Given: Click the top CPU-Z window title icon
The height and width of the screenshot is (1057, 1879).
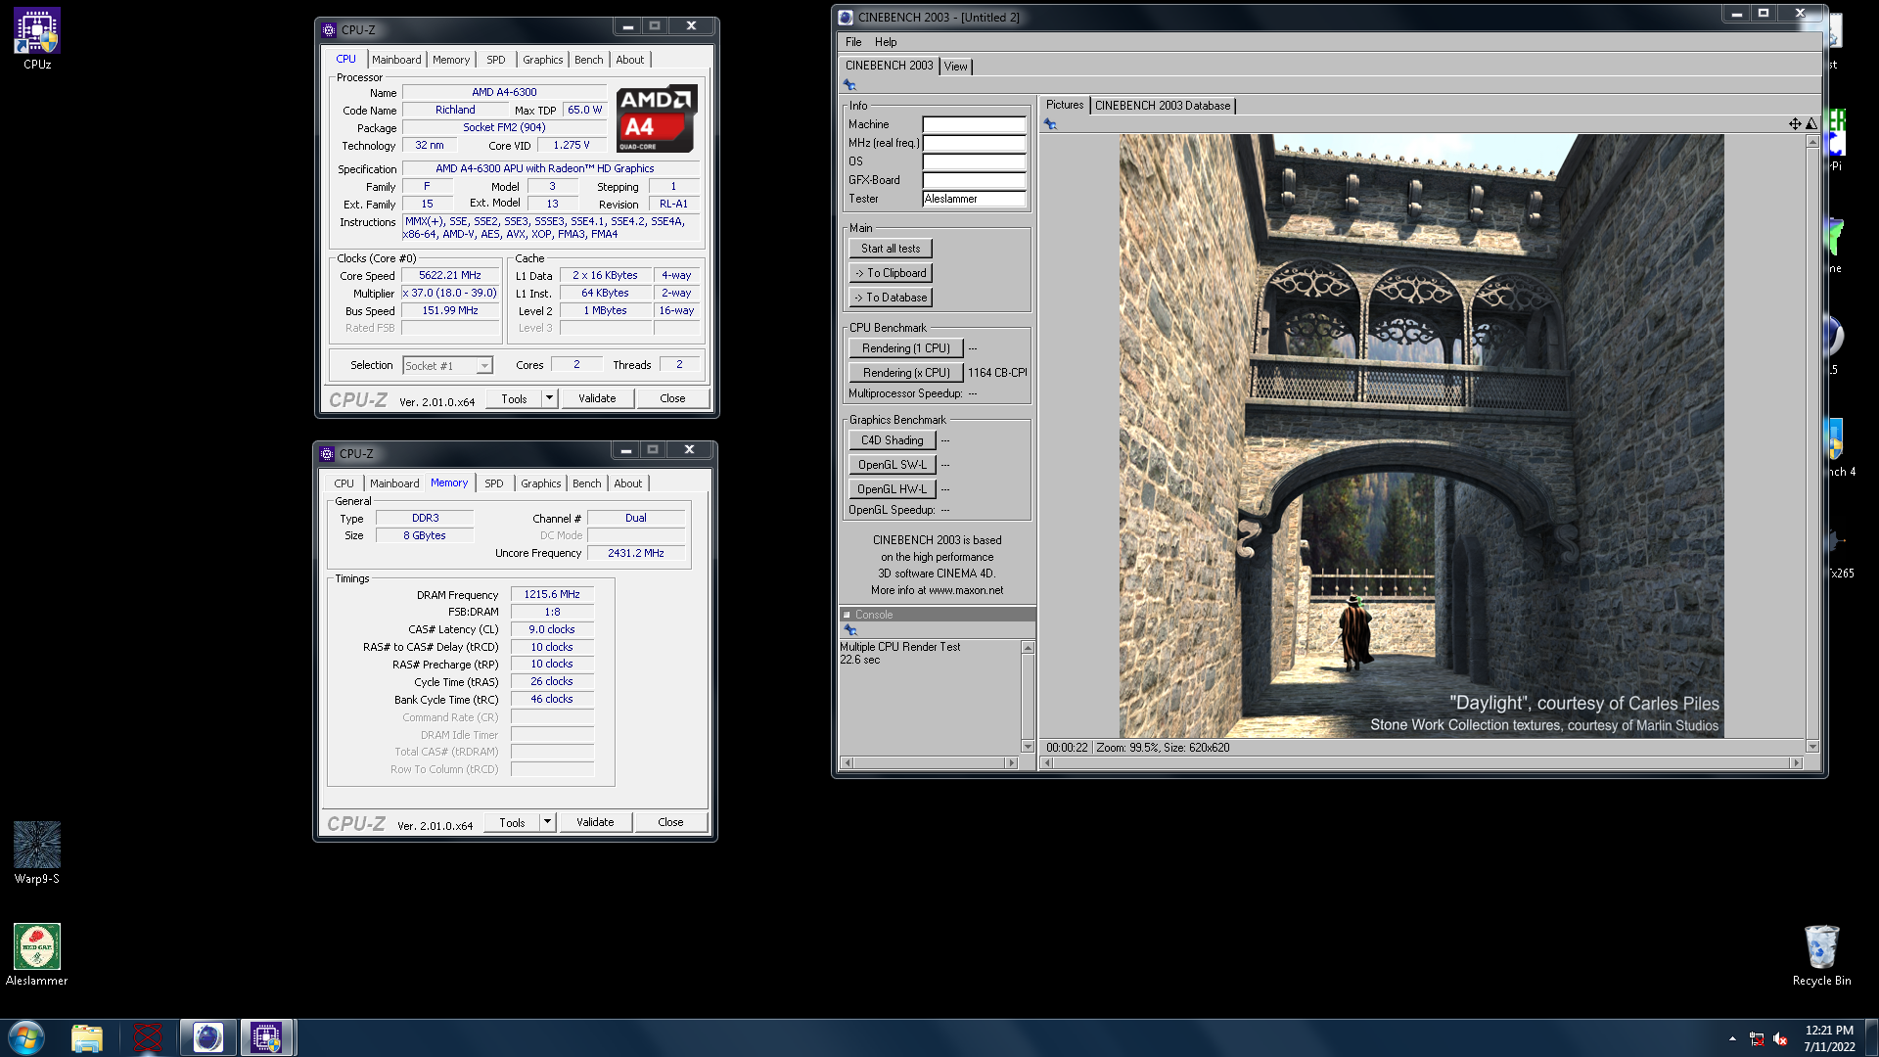Looking at the screenshot, I should [x=329, y=30].
